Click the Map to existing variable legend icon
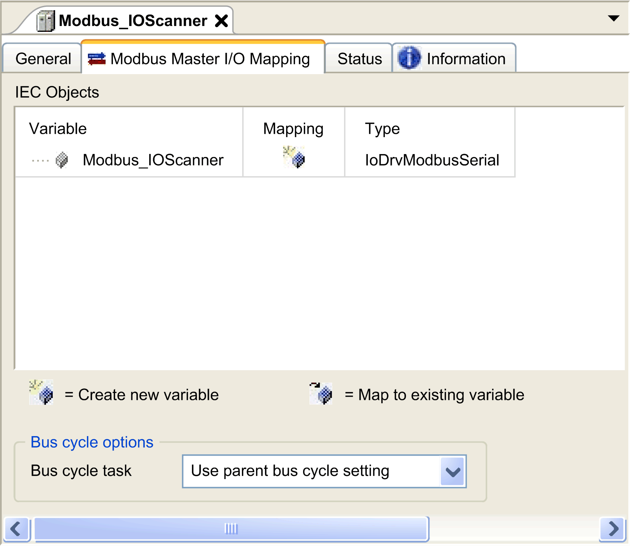The width and height of the screenshot is (630, 546). (320, 394)
